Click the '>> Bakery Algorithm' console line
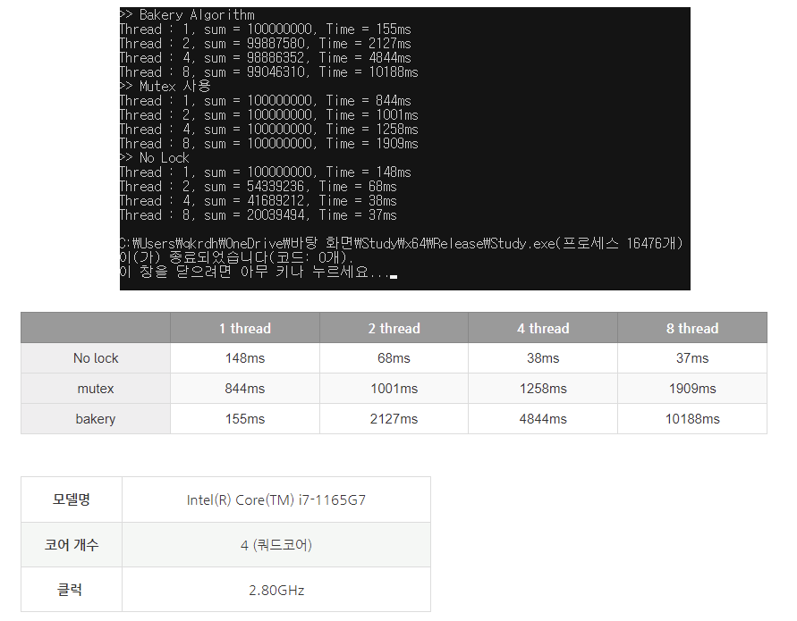Image resolution: width=797 pixels, height=621 pixels. tap(187, 14)
